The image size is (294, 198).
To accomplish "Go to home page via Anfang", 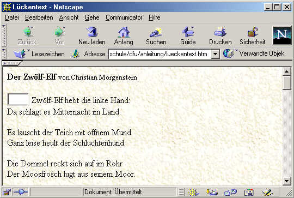I will coord(124,35).
